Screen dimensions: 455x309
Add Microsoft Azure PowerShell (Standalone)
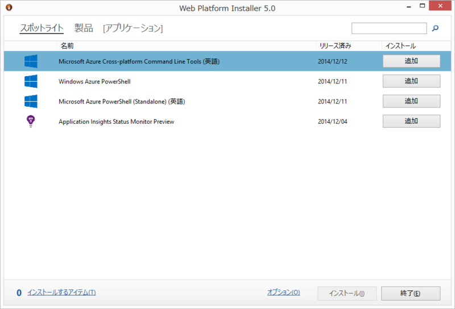411,101
